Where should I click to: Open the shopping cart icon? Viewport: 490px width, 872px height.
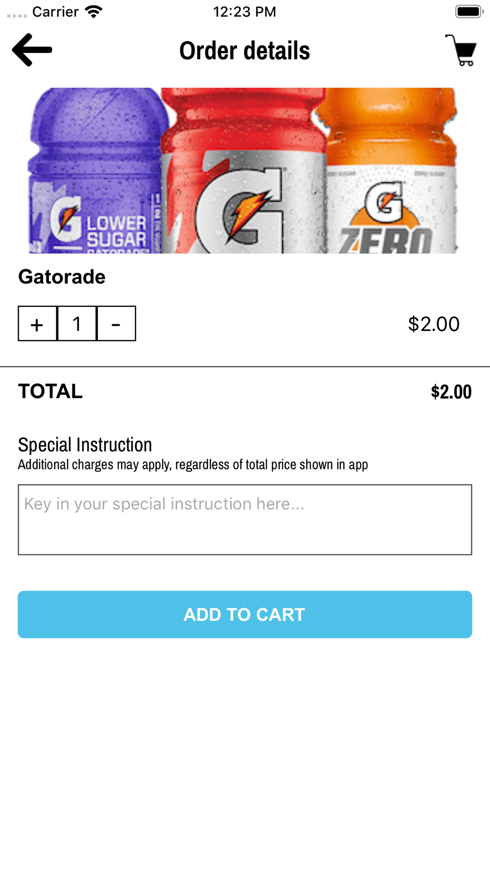(461, 50)
